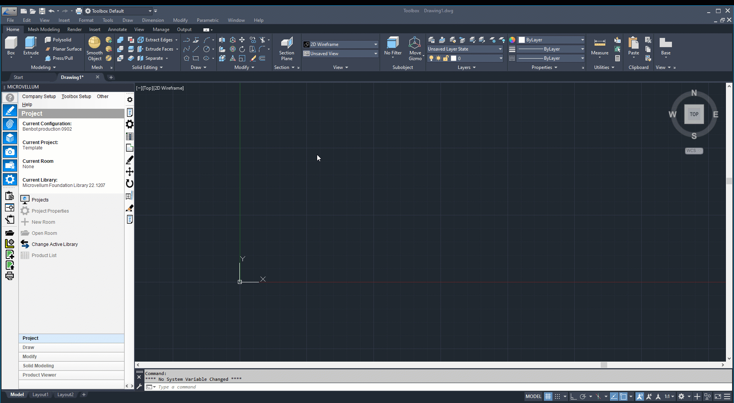Screen dimensions: 734x403
Task: Click the Measure utility icon
Action: pyautogui.click(x=600, y=43)
